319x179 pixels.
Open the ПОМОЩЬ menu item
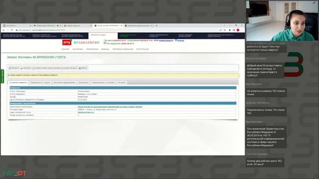tap(105, 49)
